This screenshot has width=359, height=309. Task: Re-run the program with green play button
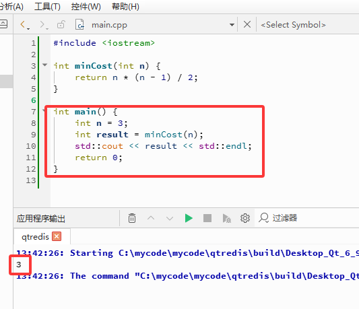coord(189,218)
